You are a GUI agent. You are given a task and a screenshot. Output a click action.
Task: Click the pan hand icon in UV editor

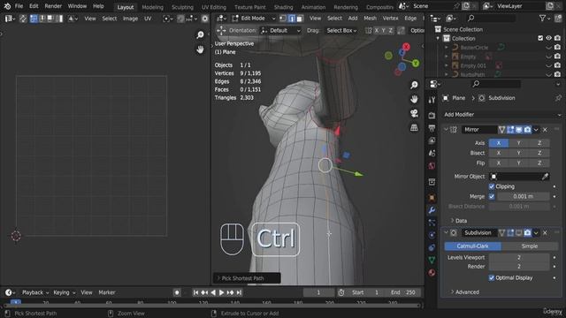(x=200, y=49)
